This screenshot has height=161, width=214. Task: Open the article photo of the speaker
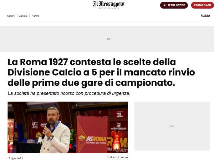coord(68,127)
